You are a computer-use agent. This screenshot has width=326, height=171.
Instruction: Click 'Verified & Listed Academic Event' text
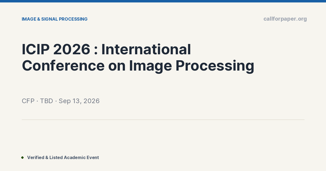[x=63, y=157]
